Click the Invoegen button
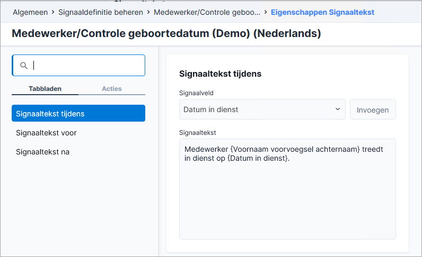This screenshot has height=257, width=422. tap(373, 109)
